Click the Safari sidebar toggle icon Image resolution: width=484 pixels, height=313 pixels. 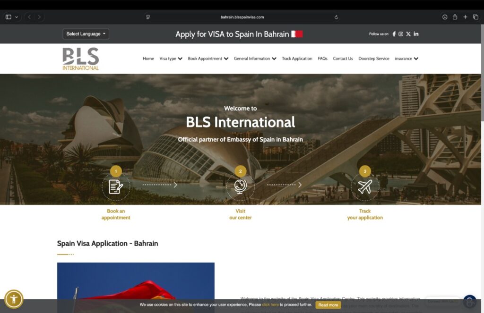[9, 17]
